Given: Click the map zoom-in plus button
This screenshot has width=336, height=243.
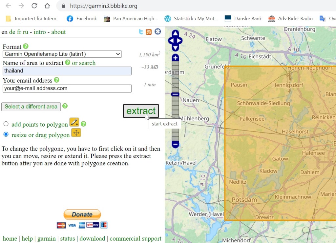Looking at the screenshot, I should pyautogui.click(x=176, y=58).
